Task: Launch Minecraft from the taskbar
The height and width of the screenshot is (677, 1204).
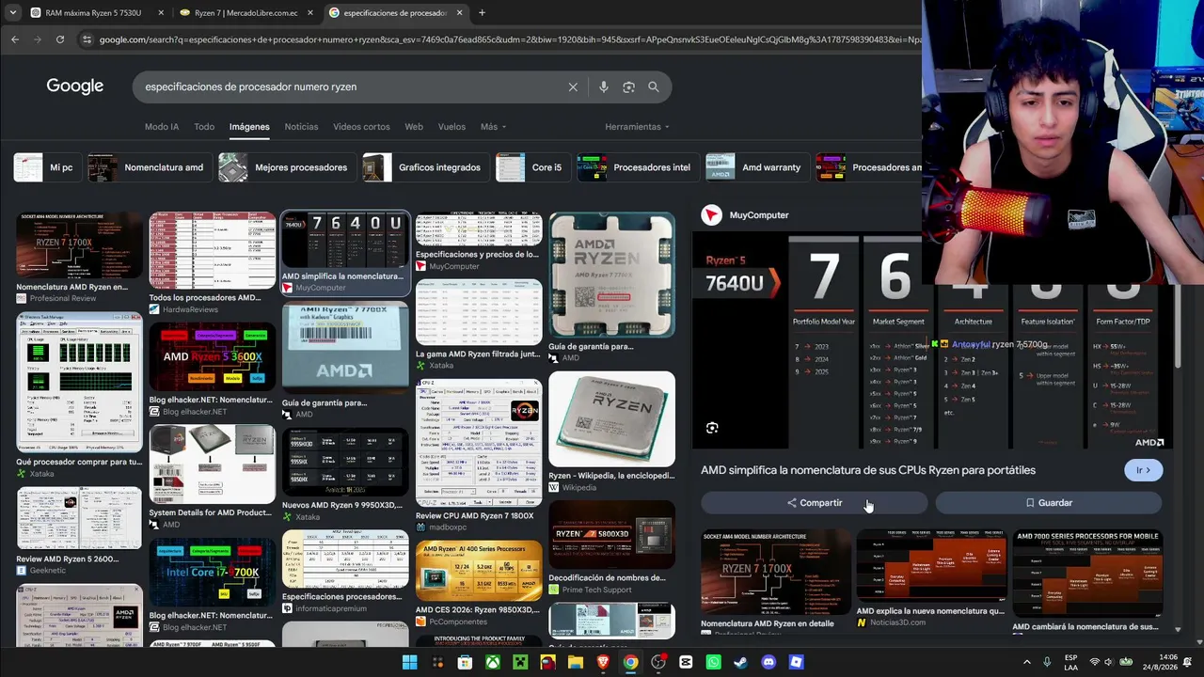Action: click(x=520, y=663)
